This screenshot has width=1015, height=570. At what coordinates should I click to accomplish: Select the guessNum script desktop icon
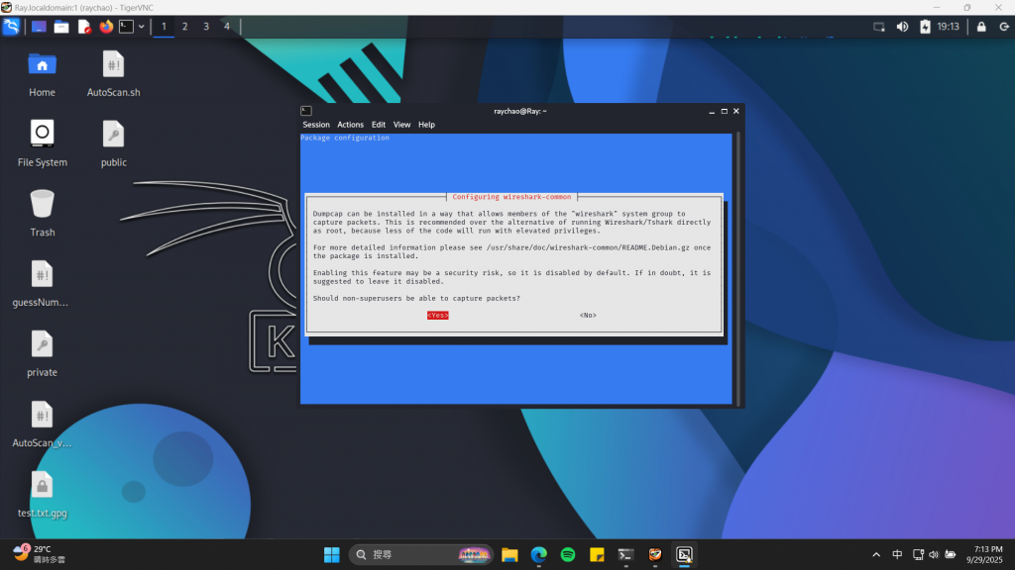click(x=41, y=284)
